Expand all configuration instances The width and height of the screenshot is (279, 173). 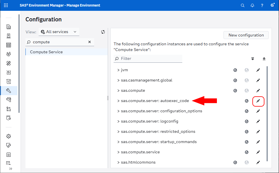[x=252, y=59]
